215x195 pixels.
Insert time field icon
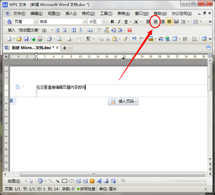click(x=81, y=30)
